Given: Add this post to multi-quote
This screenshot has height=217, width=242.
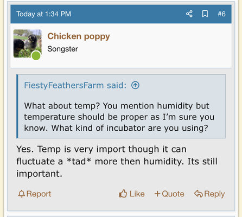Looking at the screenshot, I should point(169,194).
